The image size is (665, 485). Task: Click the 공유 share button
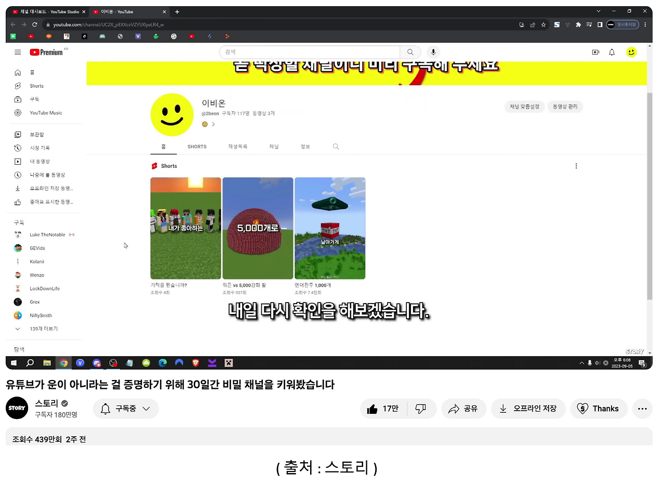click(x=463, y=409)
